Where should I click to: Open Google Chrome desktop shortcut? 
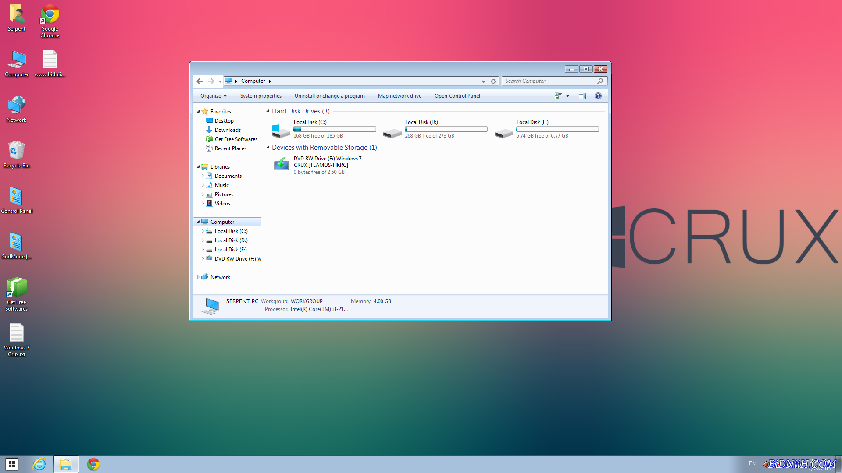point(50,21)
